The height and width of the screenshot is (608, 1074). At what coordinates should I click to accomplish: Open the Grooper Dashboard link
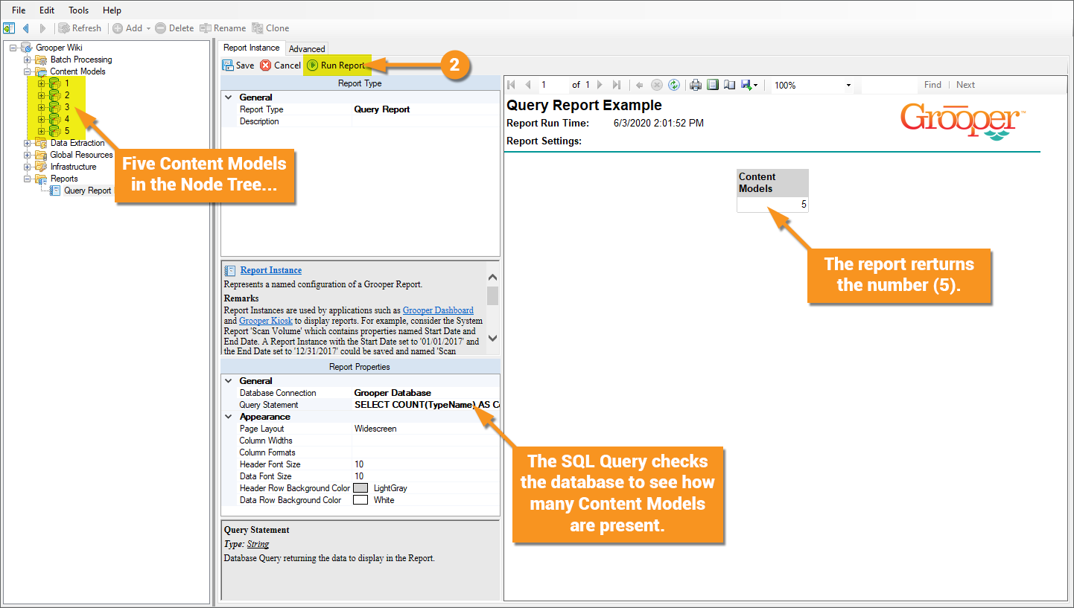click(438, 310)
